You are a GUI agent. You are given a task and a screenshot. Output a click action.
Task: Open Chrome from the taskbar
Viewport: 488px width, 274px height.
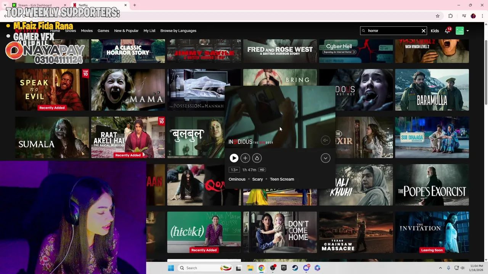tap(261, 268)
